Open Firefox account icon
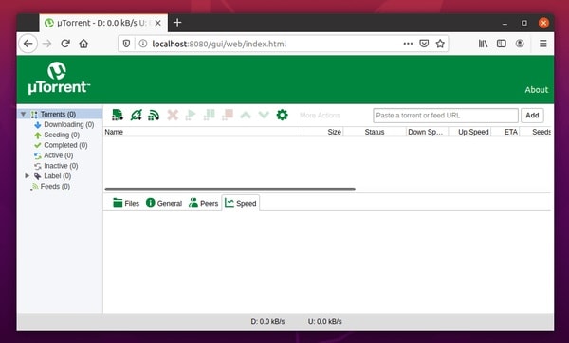Image resolution: width=569 pixels, height=343 pixels. [x=520, y=44]
